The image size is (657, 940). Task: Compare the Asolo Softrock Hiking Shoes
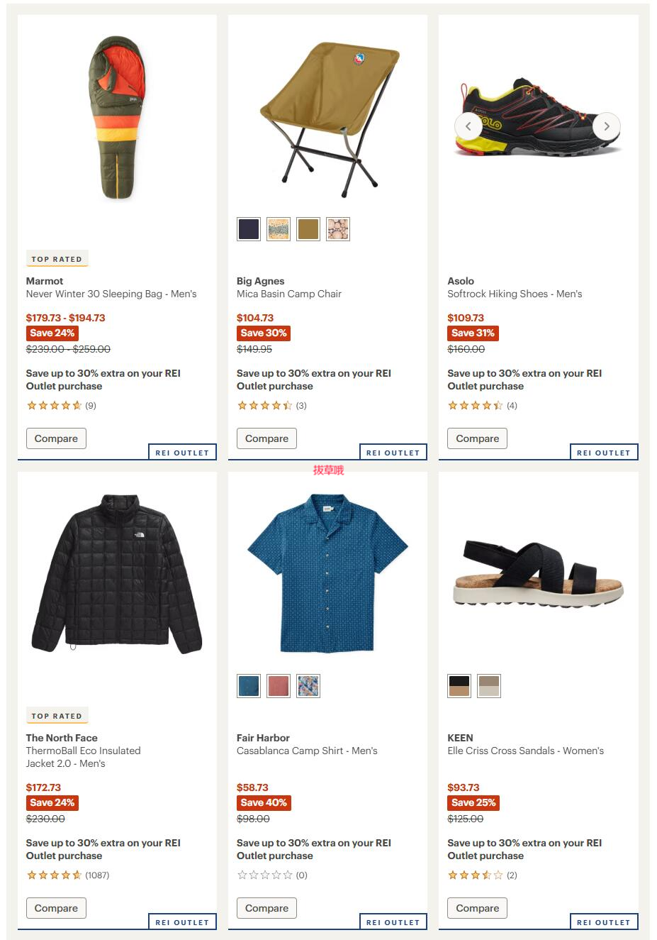pos(477,438)
